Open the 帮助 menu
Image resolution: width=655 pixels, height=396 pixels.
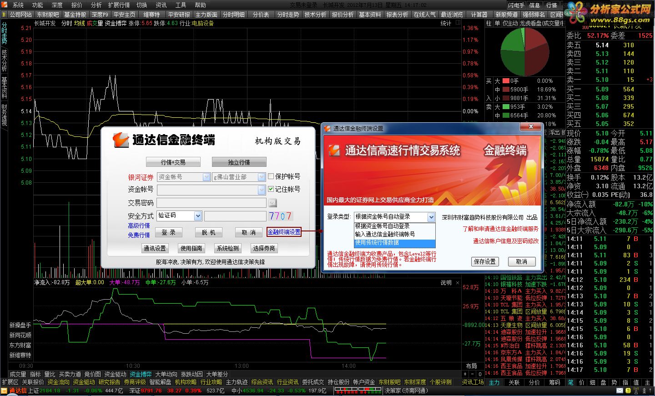pos(200,5)
